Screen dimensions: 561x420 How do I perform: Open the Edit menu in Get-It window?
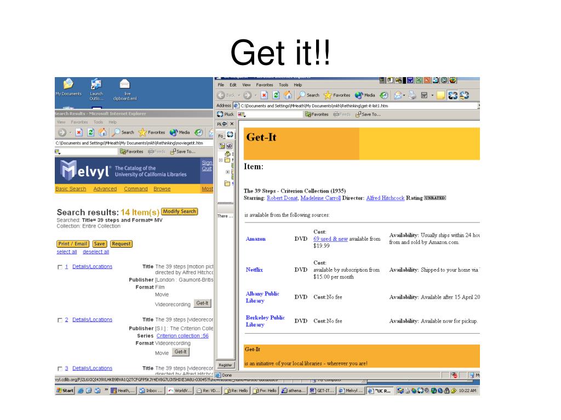pos(233,85)
